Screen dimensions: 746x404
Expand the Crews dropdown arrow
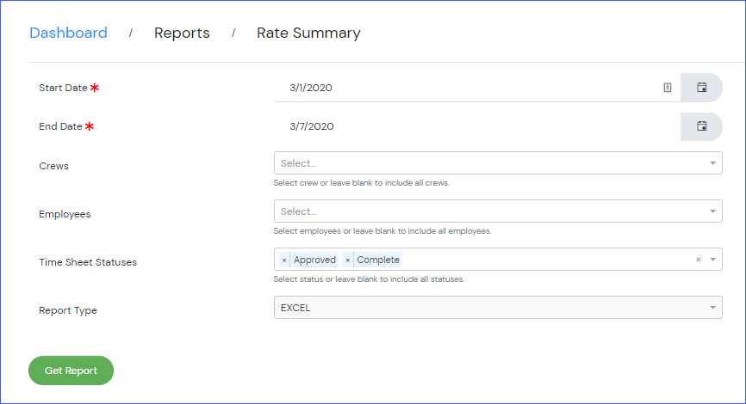[x=712, y=163]
